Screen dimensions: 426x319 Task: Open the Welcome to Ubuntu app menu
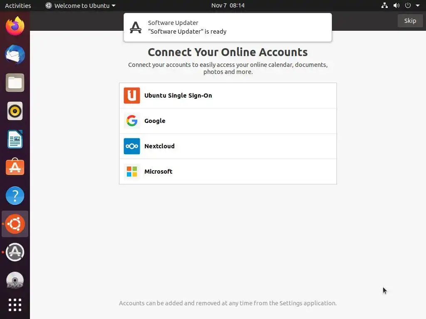[80, 5]
